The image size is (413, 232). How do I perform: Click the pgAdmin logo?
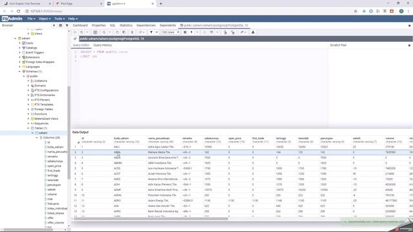pyautogui.click(x=12, y=19)
